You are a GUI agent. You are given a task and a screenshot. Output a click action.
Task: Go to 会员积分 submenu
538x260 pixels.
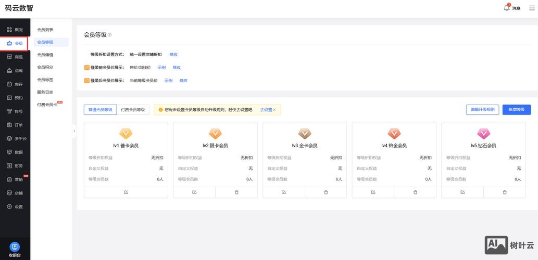pyautogui.click(x=45, y=67)
